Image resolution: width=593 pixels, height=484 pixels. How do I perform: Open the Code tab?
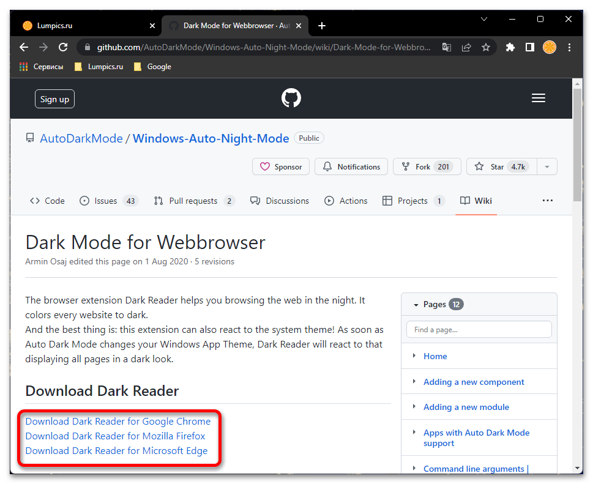(x=47, y=201)
